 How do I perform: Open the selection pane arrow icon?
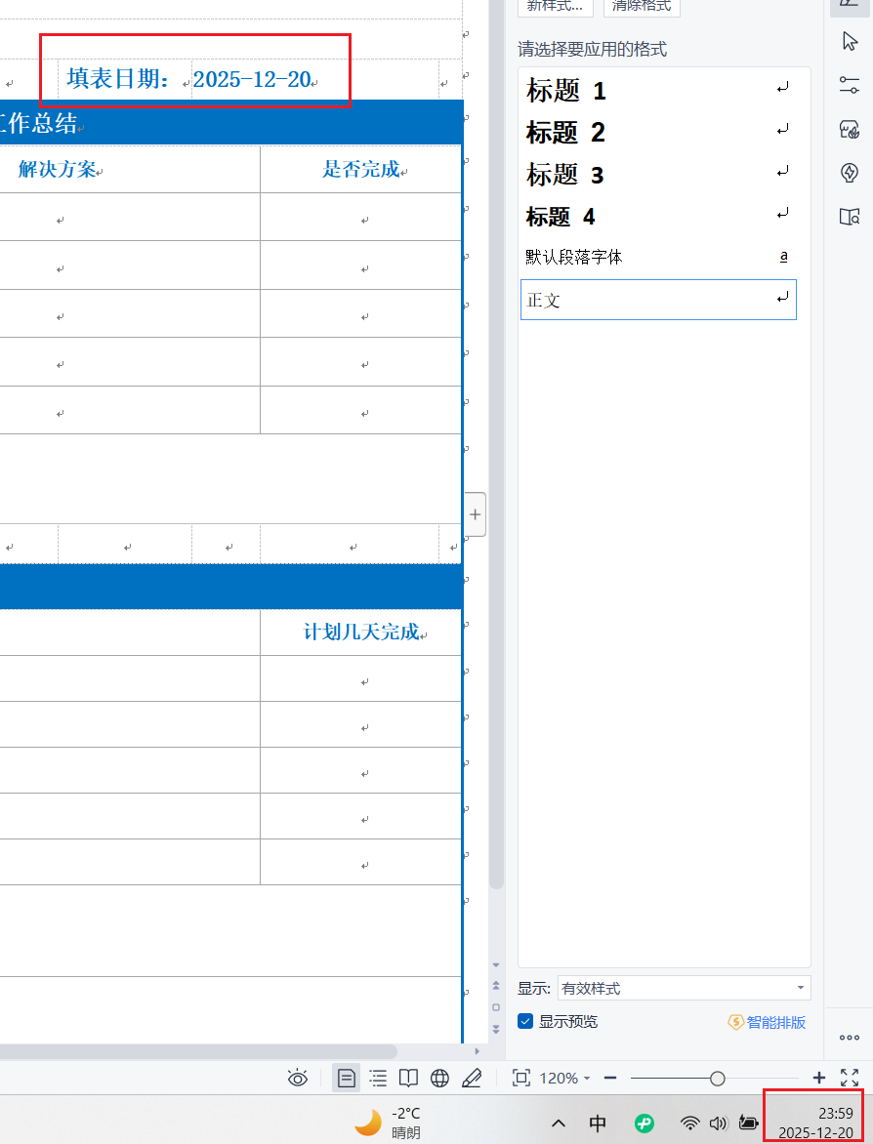point(850,41)
